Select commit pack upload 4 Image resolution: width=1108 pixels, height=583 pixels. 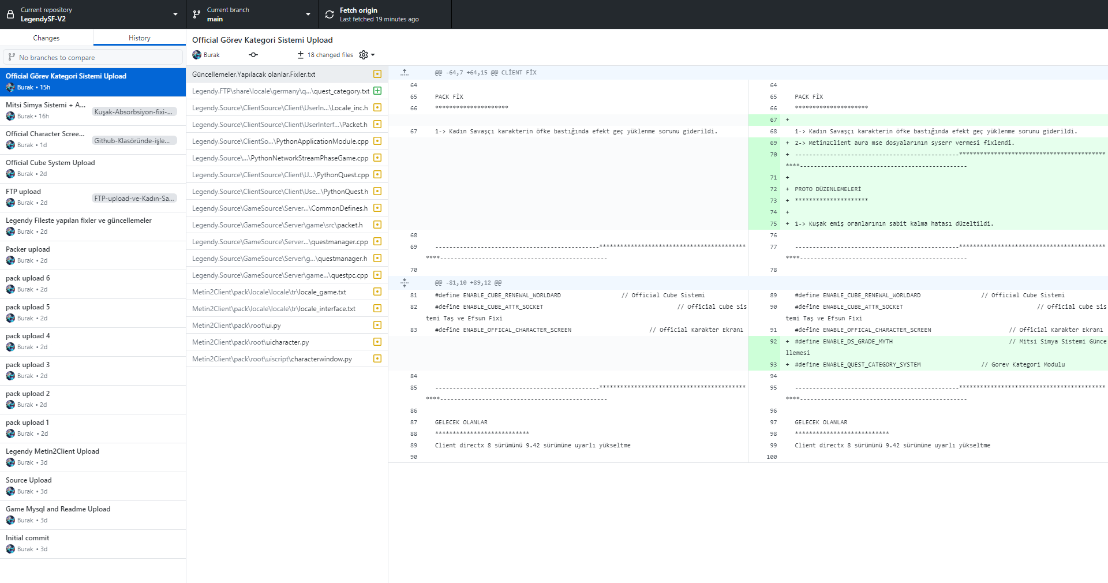[x=93, y=342]
